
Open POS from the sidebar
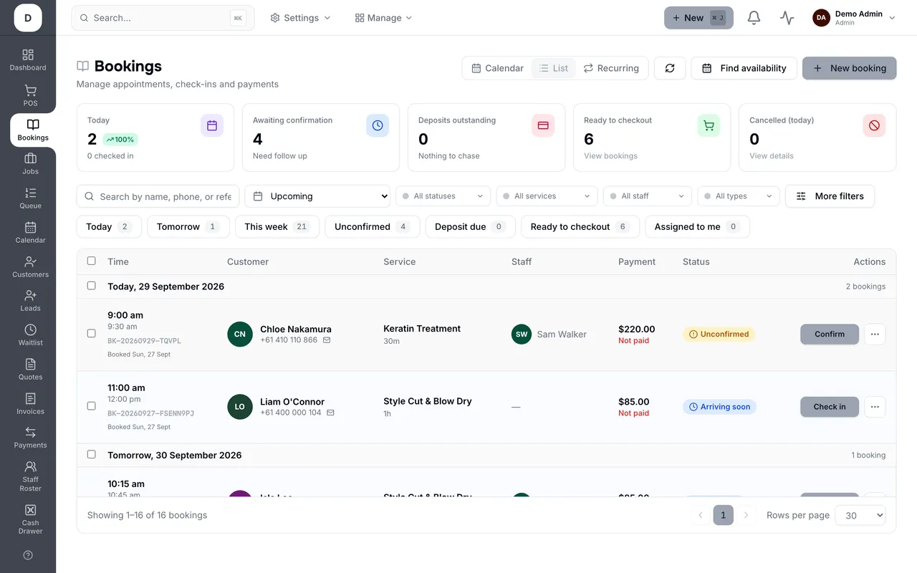[30, 96]
